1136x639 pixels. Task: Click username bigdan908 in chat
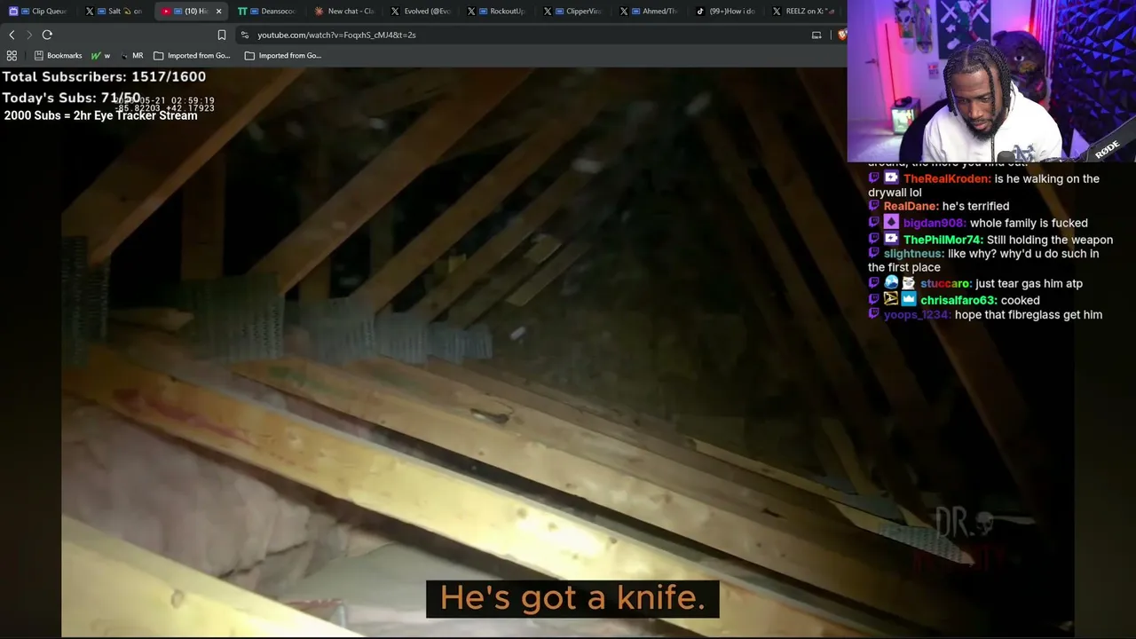tap(935, 223)
